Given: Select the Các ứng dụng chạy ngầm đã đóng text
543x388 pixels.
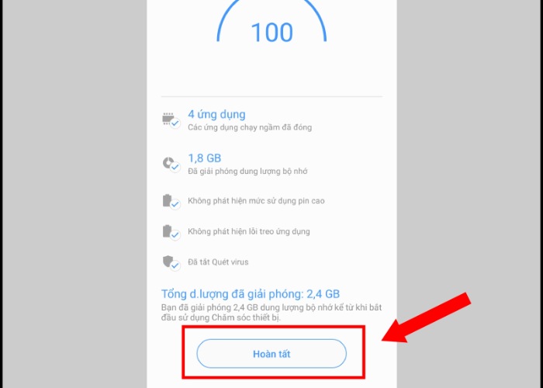Looking at the screenshot, I should click(x=250, y=127).
